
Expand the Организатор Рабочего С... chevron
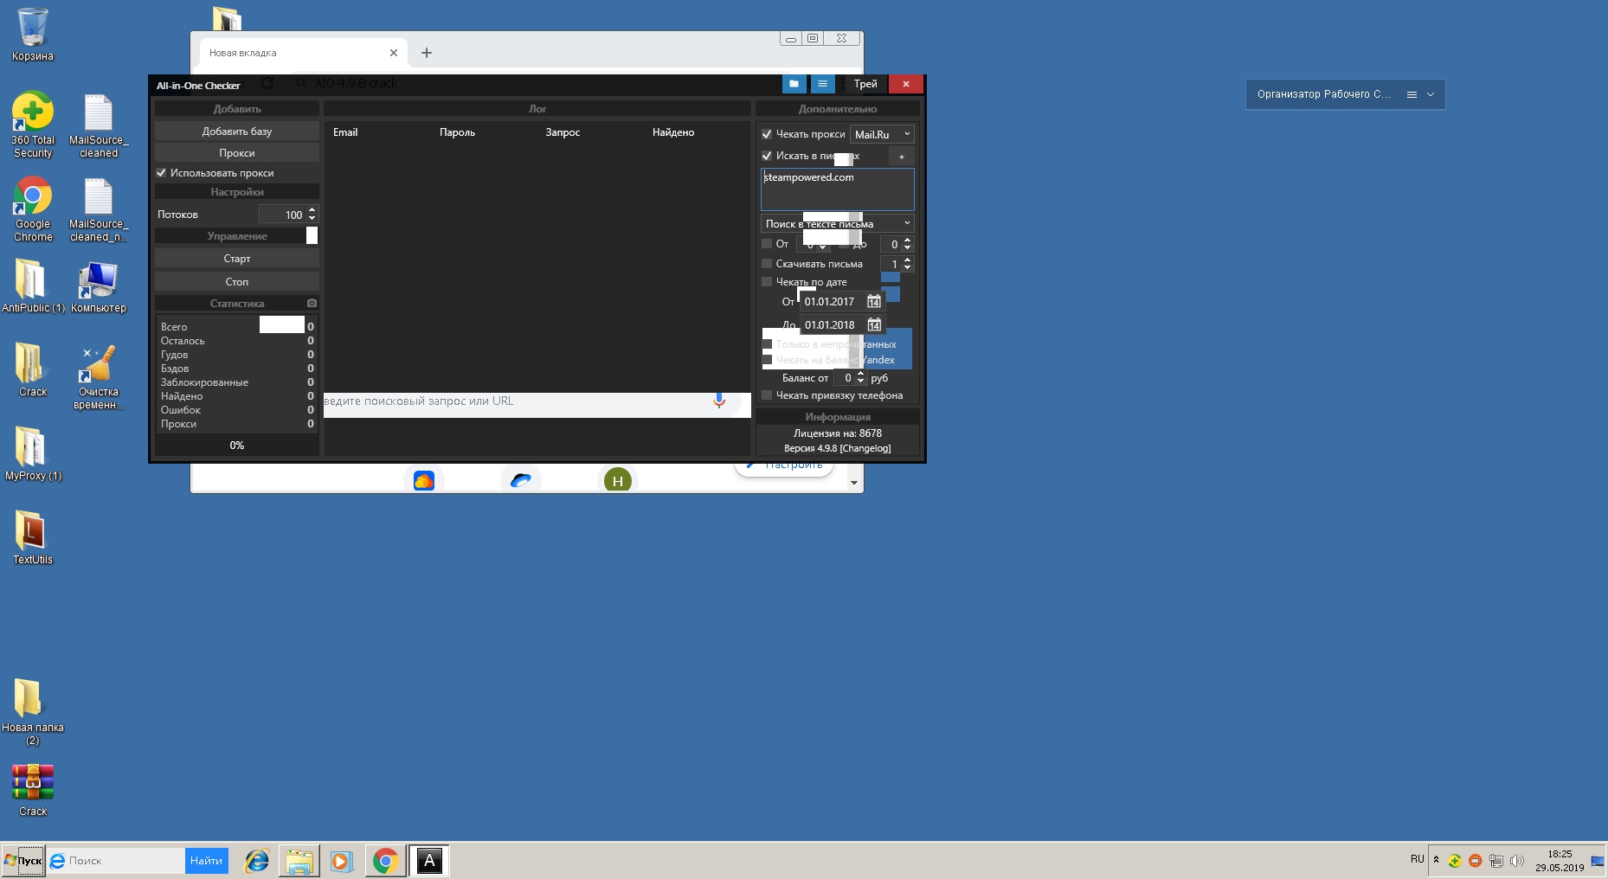coord(1431,94)
